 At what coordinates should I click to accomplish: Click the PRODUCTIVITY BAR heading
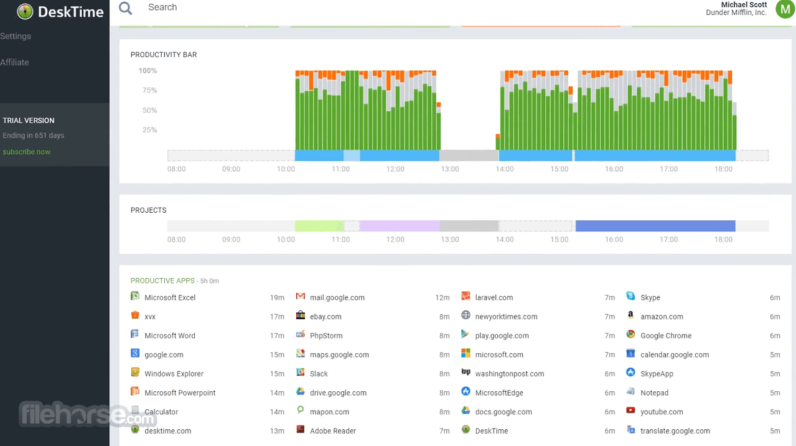point(164,55)
